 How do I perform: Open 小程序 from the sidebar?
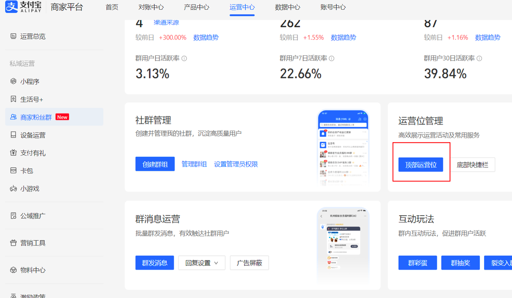[x=30, y=81]
